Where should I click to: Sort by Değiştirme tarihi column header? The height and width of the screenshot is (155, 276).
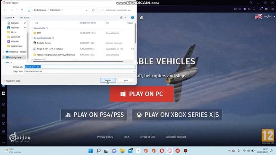tap(88, 23)
